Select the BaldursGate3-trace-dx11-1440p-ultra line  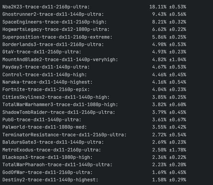94,142
